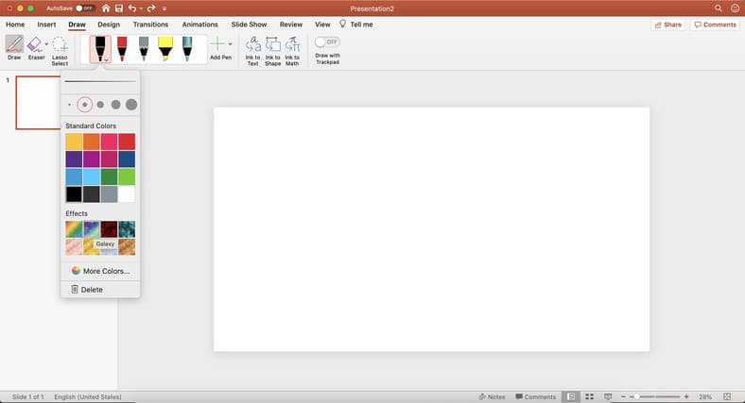Select the Draw tool icon
The width and height of the screenshot is (745, 403).
point(14,44)
